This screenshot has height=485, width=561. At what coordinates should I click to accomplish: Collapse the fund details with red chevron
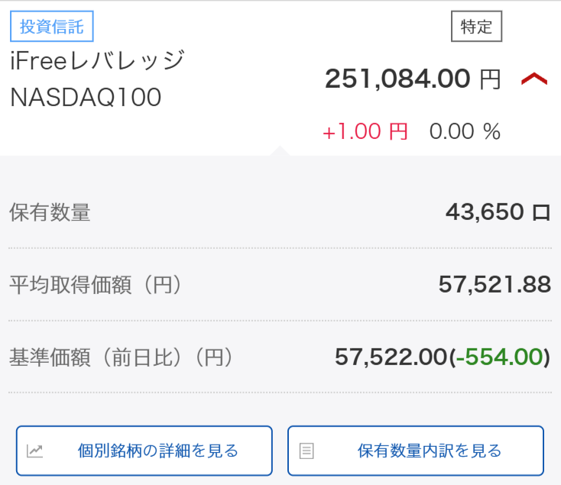click(533, 79)
